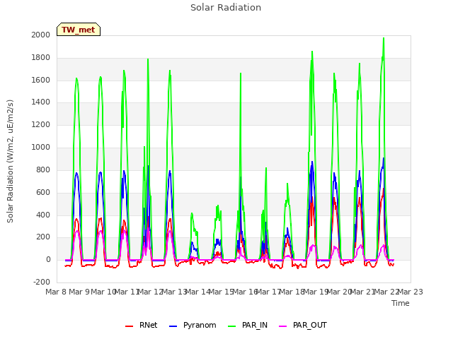453x339 pixels.
Task: Click the 200 y-axis tick label
Action: tap(43, 237)
